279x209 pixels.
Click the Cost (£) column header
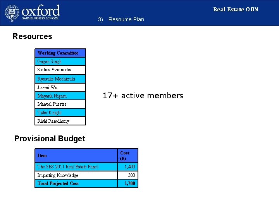pyautogui.click(x=128, y=156)
